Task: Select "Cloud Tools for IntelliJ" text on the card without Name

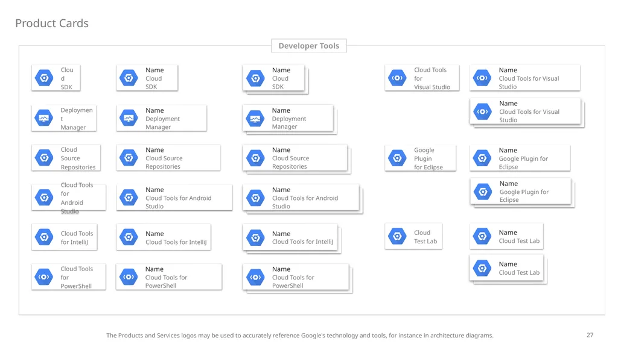Action: pos(77,237)
